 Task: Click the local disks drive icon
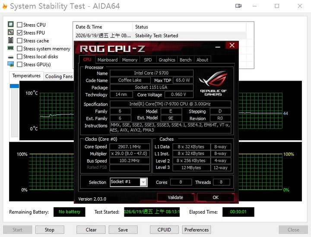(x=10, y=57)
